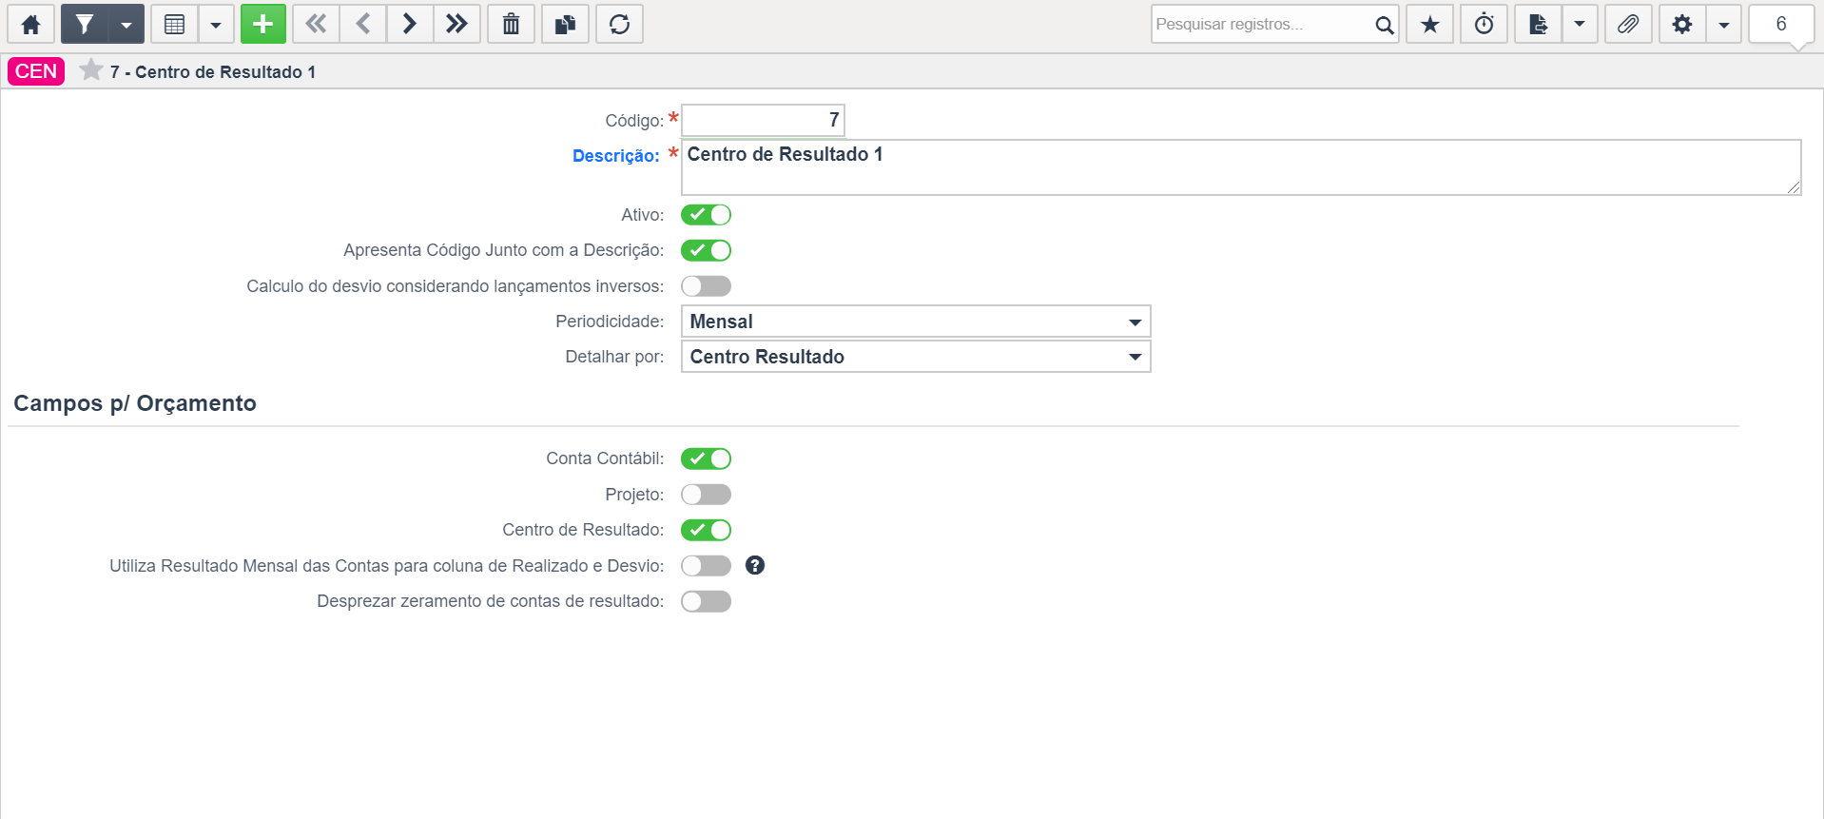Mark record favorite with gray star

91,70
